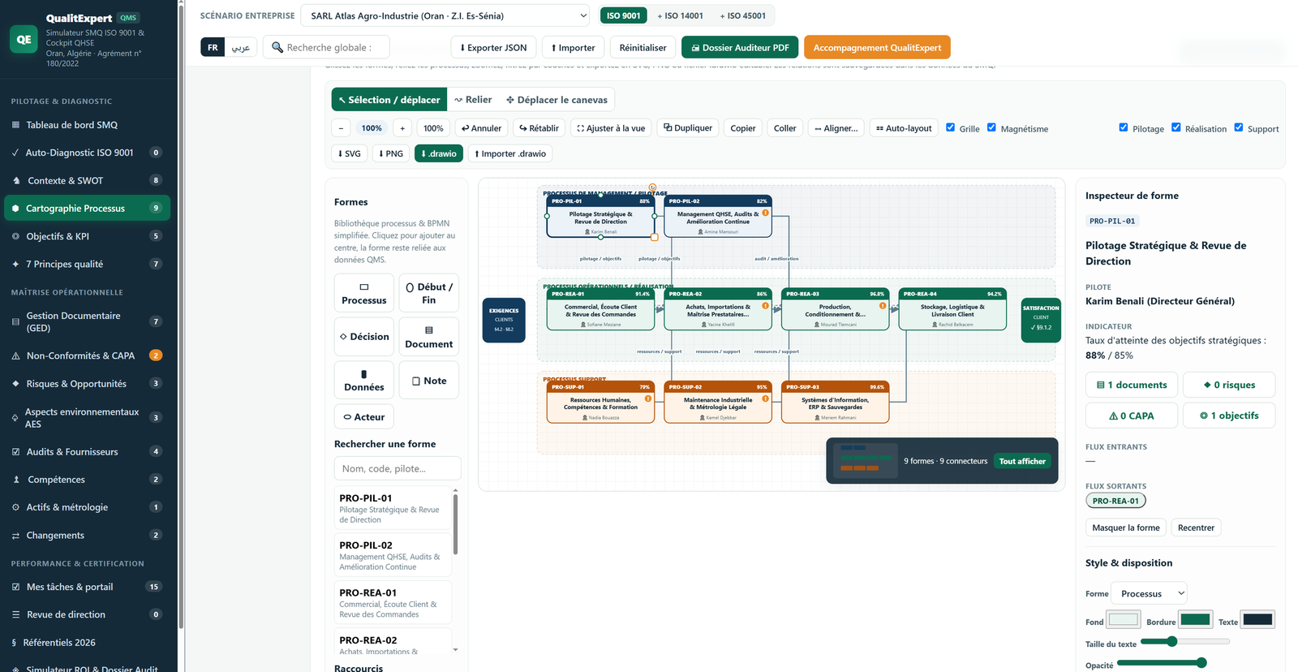Click Tout afficher button
Image resolution: width=1298 pixels, height=672 pixels.
1022,461
